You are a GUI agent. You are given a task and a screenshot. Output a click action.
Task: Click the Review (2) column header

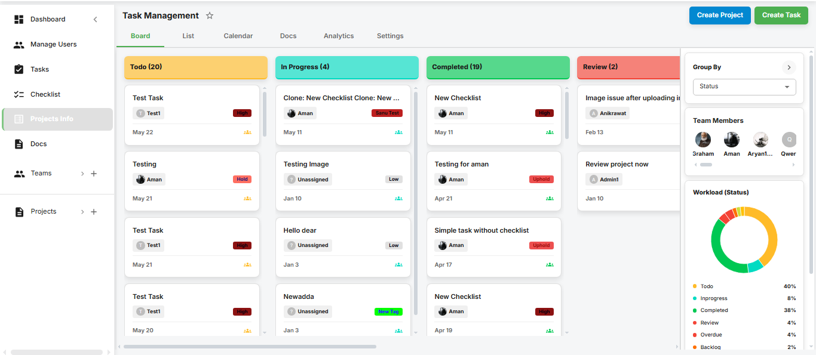tap(628, 67)
